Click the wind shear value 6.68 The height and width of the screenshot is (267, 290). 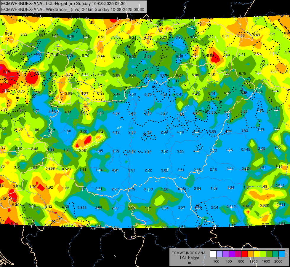point(212,131)
